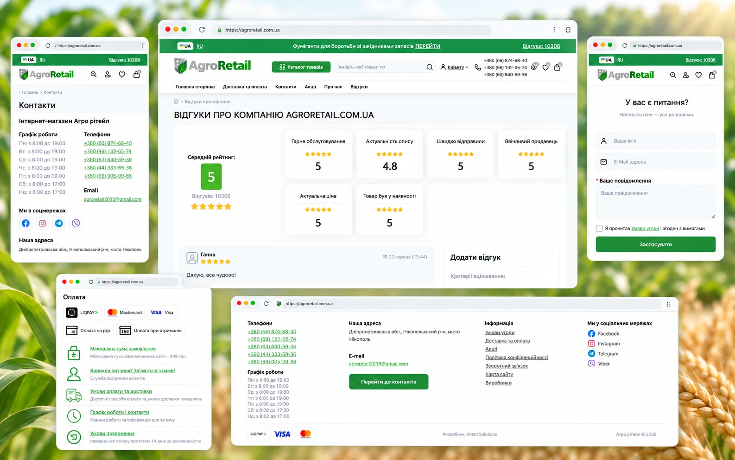
Task: Select UA language in left mobile window
Action: point(28,60)
